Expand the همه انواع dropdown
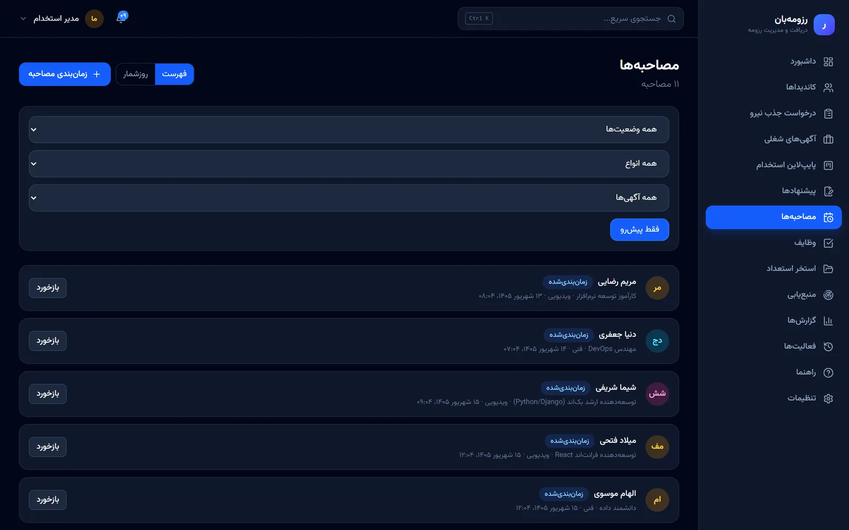Screen dimensions: 849x530 pyautogui.click(x=349, y=164)
